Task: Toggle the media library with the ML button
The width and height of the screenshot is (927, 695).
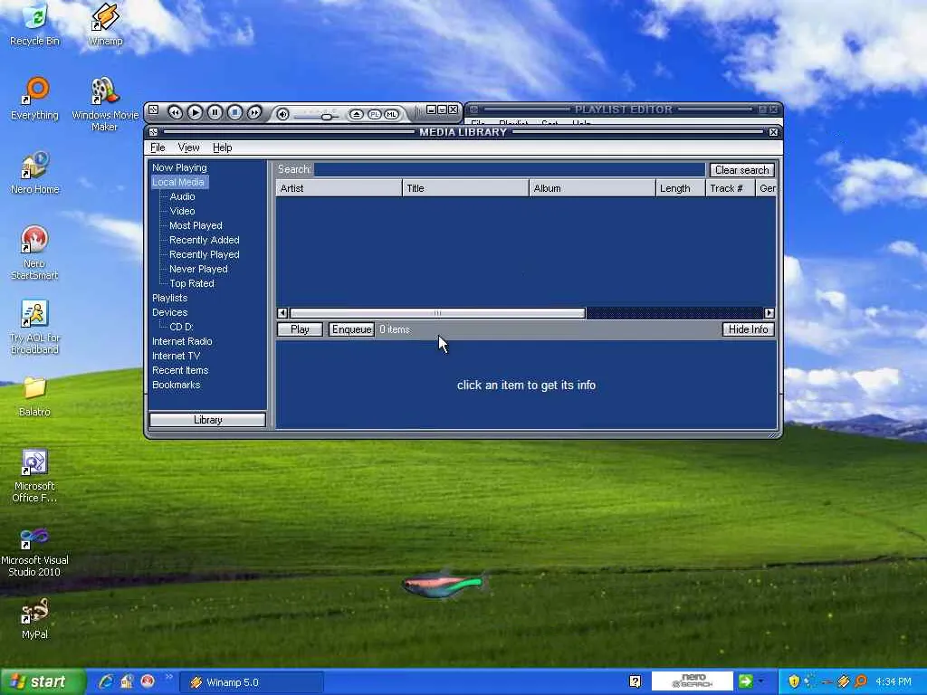Action: point(391,115)
